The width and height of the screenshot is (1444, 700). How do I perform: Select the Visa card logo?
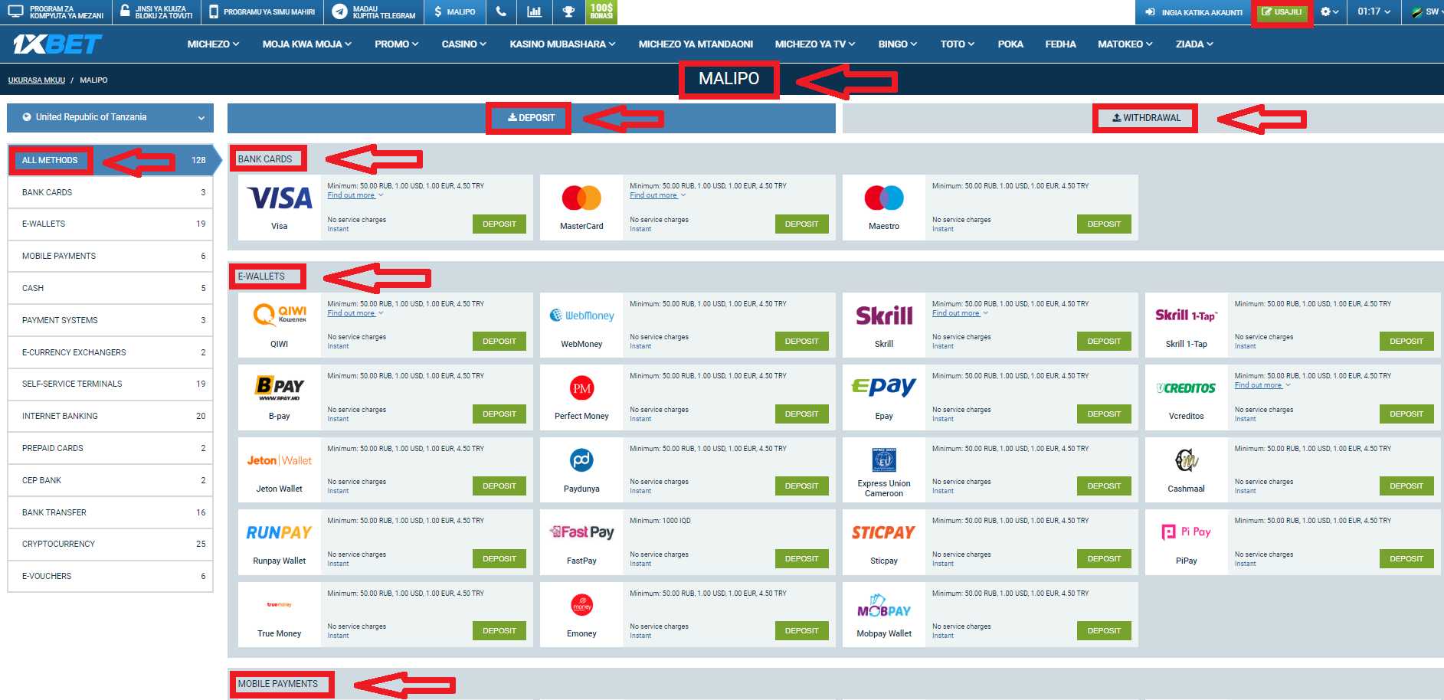coord(280,198)
